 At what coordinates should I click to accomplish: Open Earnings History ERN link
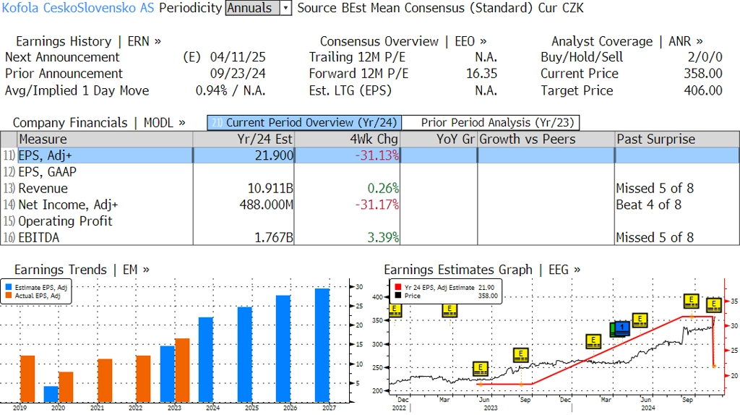click(88, 41)
